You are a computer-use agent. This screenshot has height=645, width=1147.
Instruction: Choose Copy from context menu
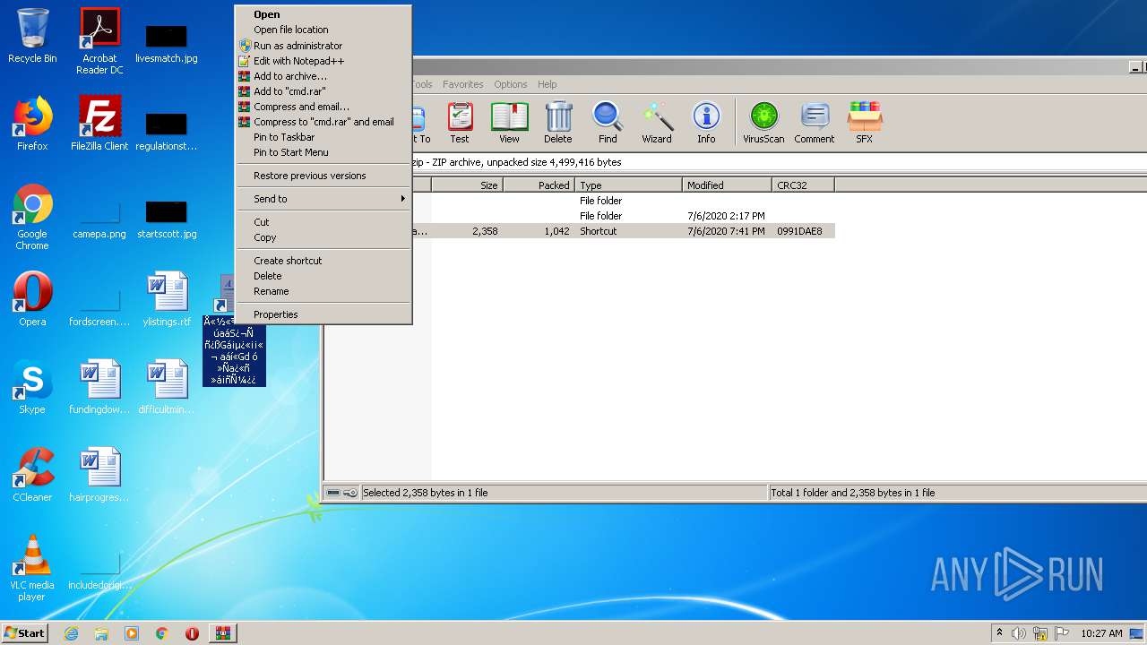(323, 237)
